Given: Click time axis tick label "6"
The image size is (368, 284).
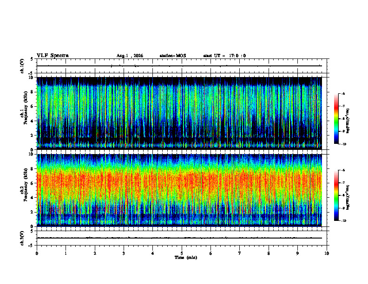Looking at the screenshot, I should [211, 253].
